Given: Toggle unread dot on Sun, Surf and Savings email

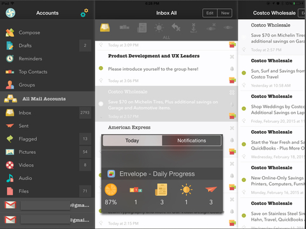Looking at the screenshot, I should (244, 73).
